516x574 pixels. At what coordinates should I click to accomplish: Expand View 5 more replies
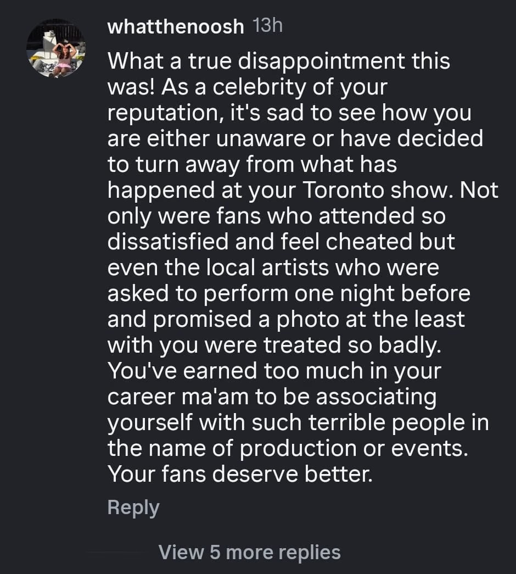[x=249, y=551]
